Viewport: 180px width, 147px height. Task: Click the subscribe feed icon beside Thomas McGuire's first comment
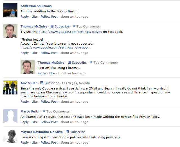pyautogui.click(x=52, y=26)
